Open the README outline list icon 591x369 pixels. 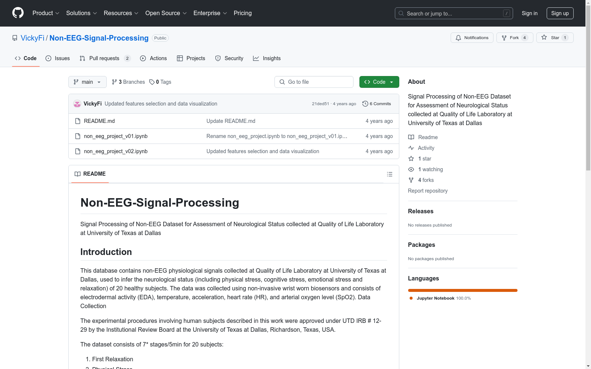click(389, 174)
